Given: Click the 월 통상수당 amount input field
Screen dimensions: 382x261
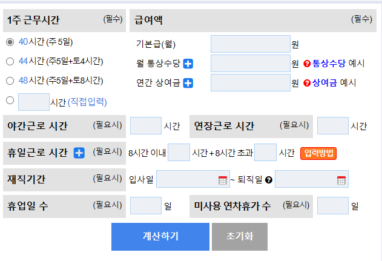Looking at the screenshot, I should tap(251, 64).
